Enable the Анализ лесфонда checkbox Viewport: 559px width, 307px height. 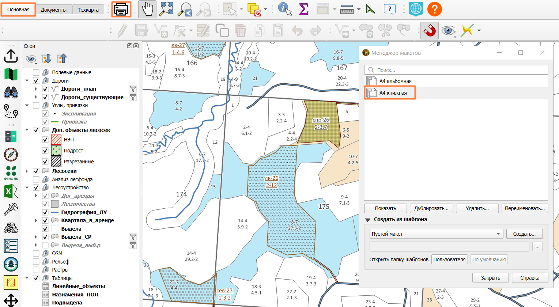(x=36, y=179)
